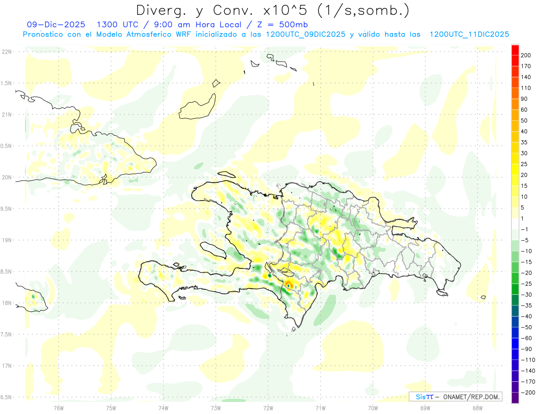Image resolution: width=536 pixels, height=414 pixels.
Task: Click the positive '15' color scale value
Action: (x=524, y=186)
